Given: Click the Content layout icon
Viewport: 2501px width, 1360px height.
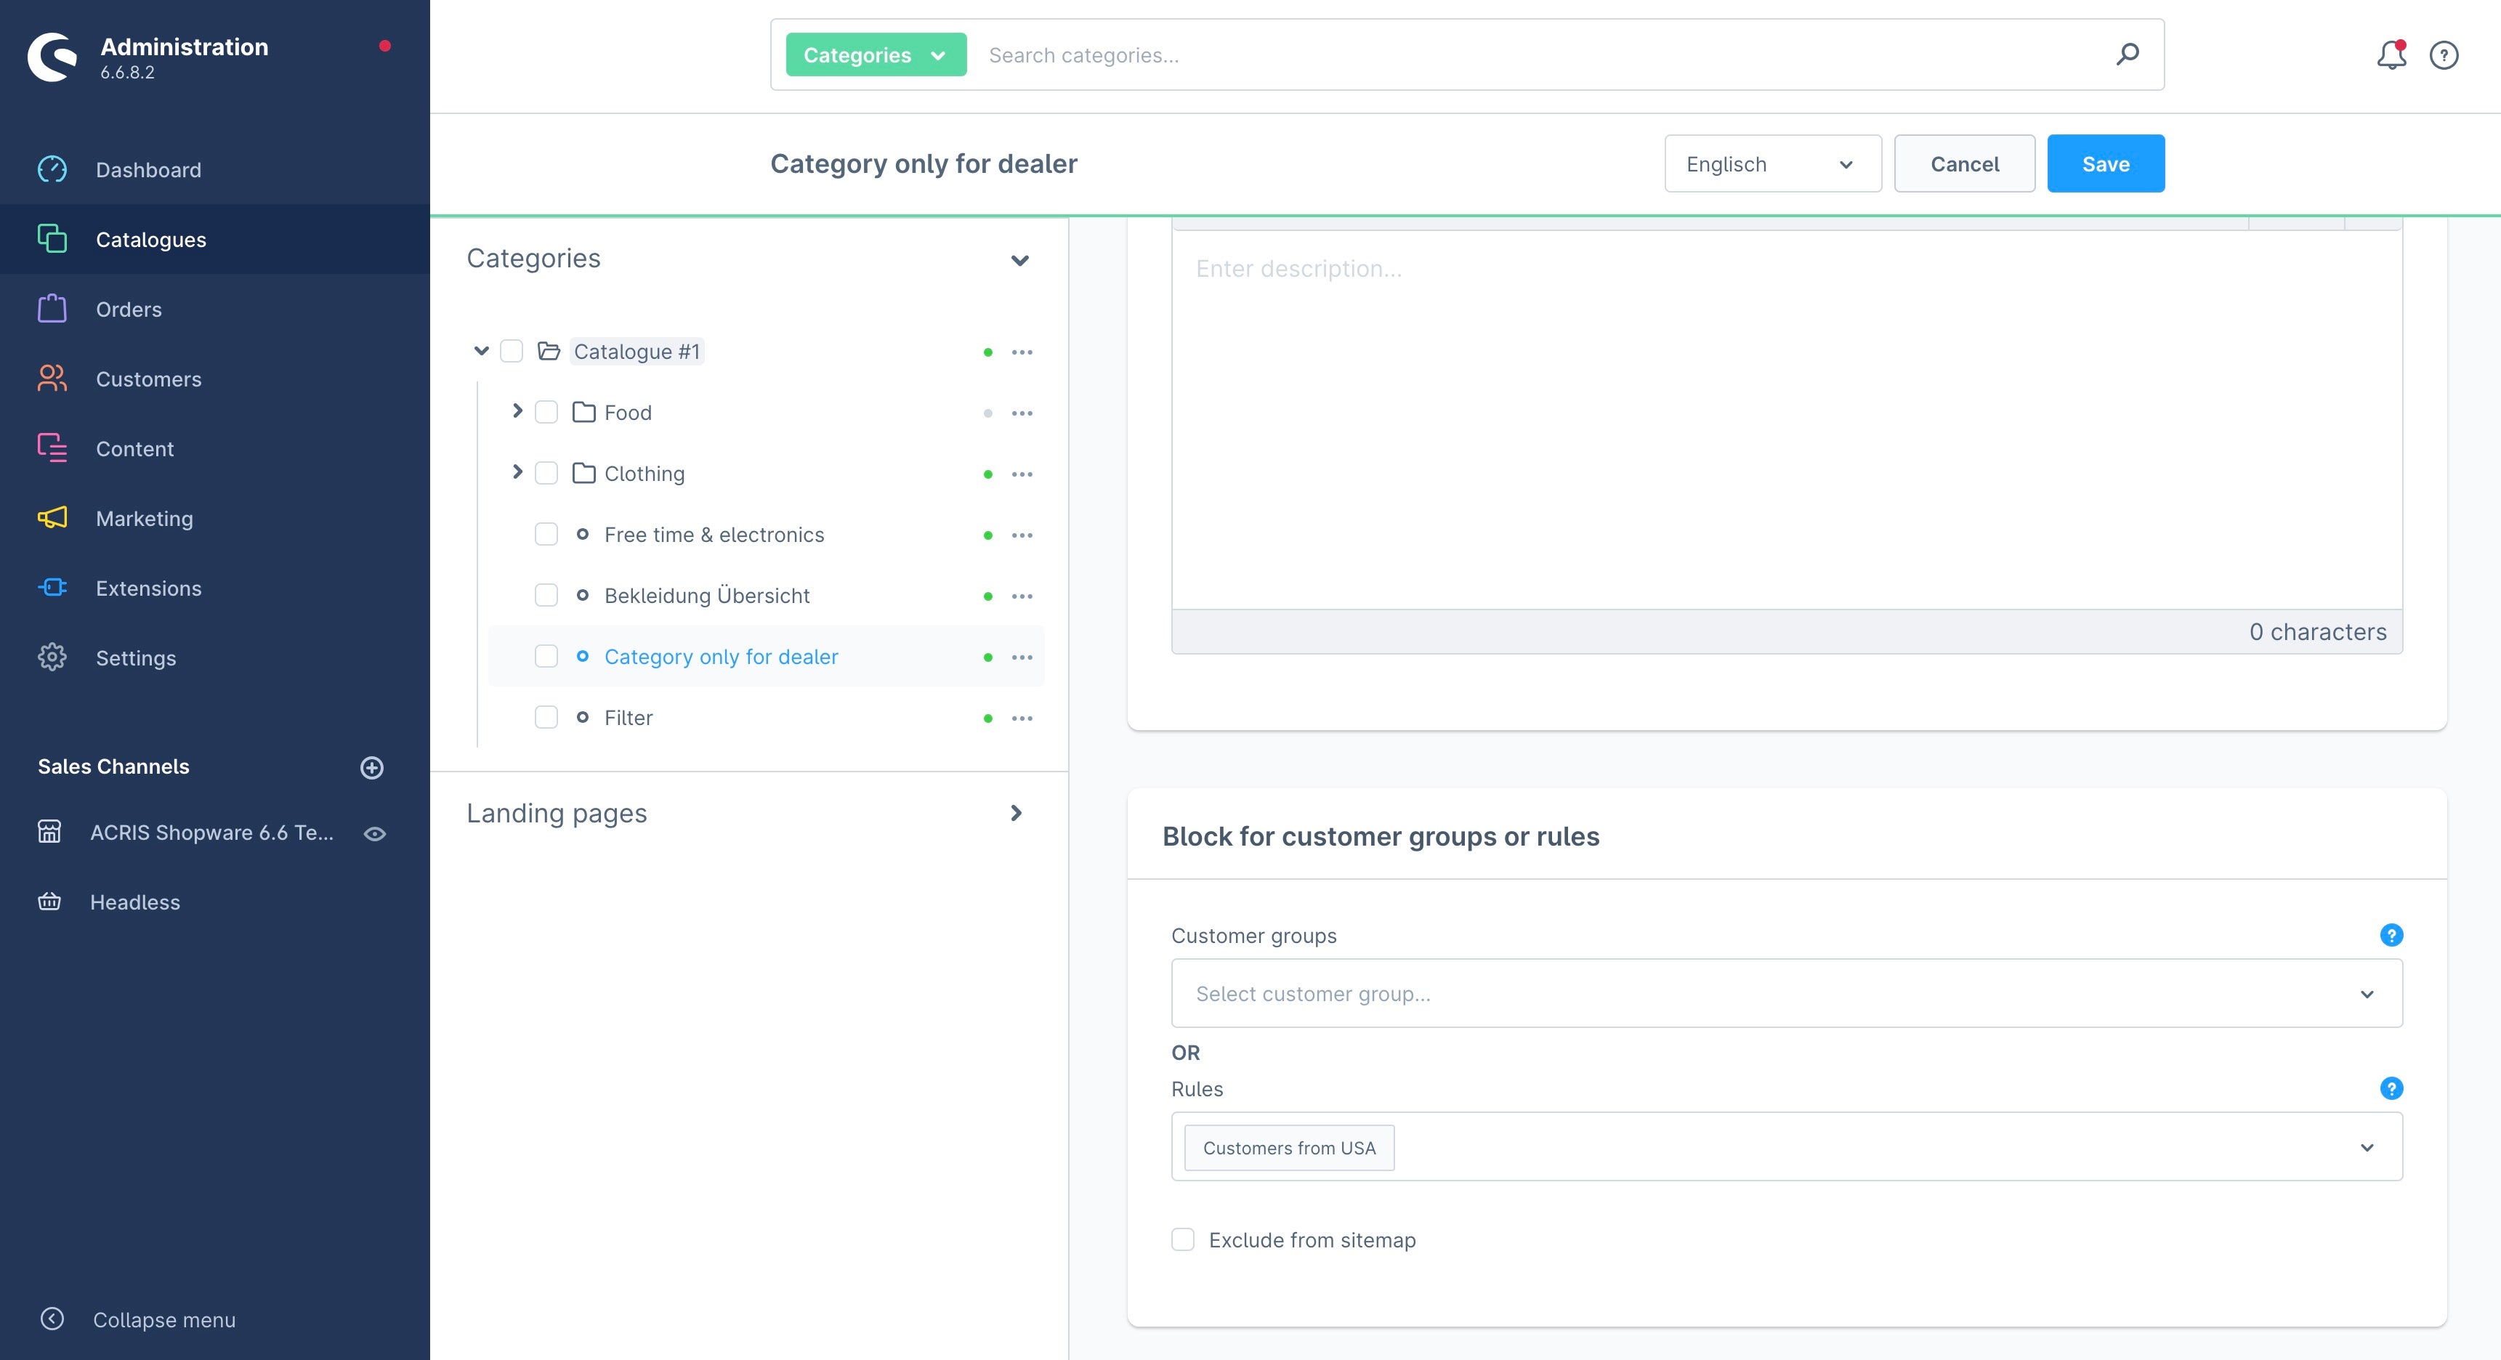Looking at the screenshot, I should coord(52,448).
